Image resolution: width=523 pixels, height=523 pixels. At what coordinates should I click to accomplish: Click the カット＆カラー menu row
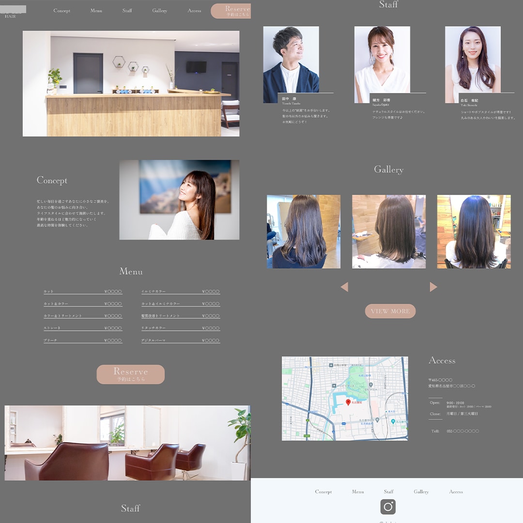click(83, 304)
